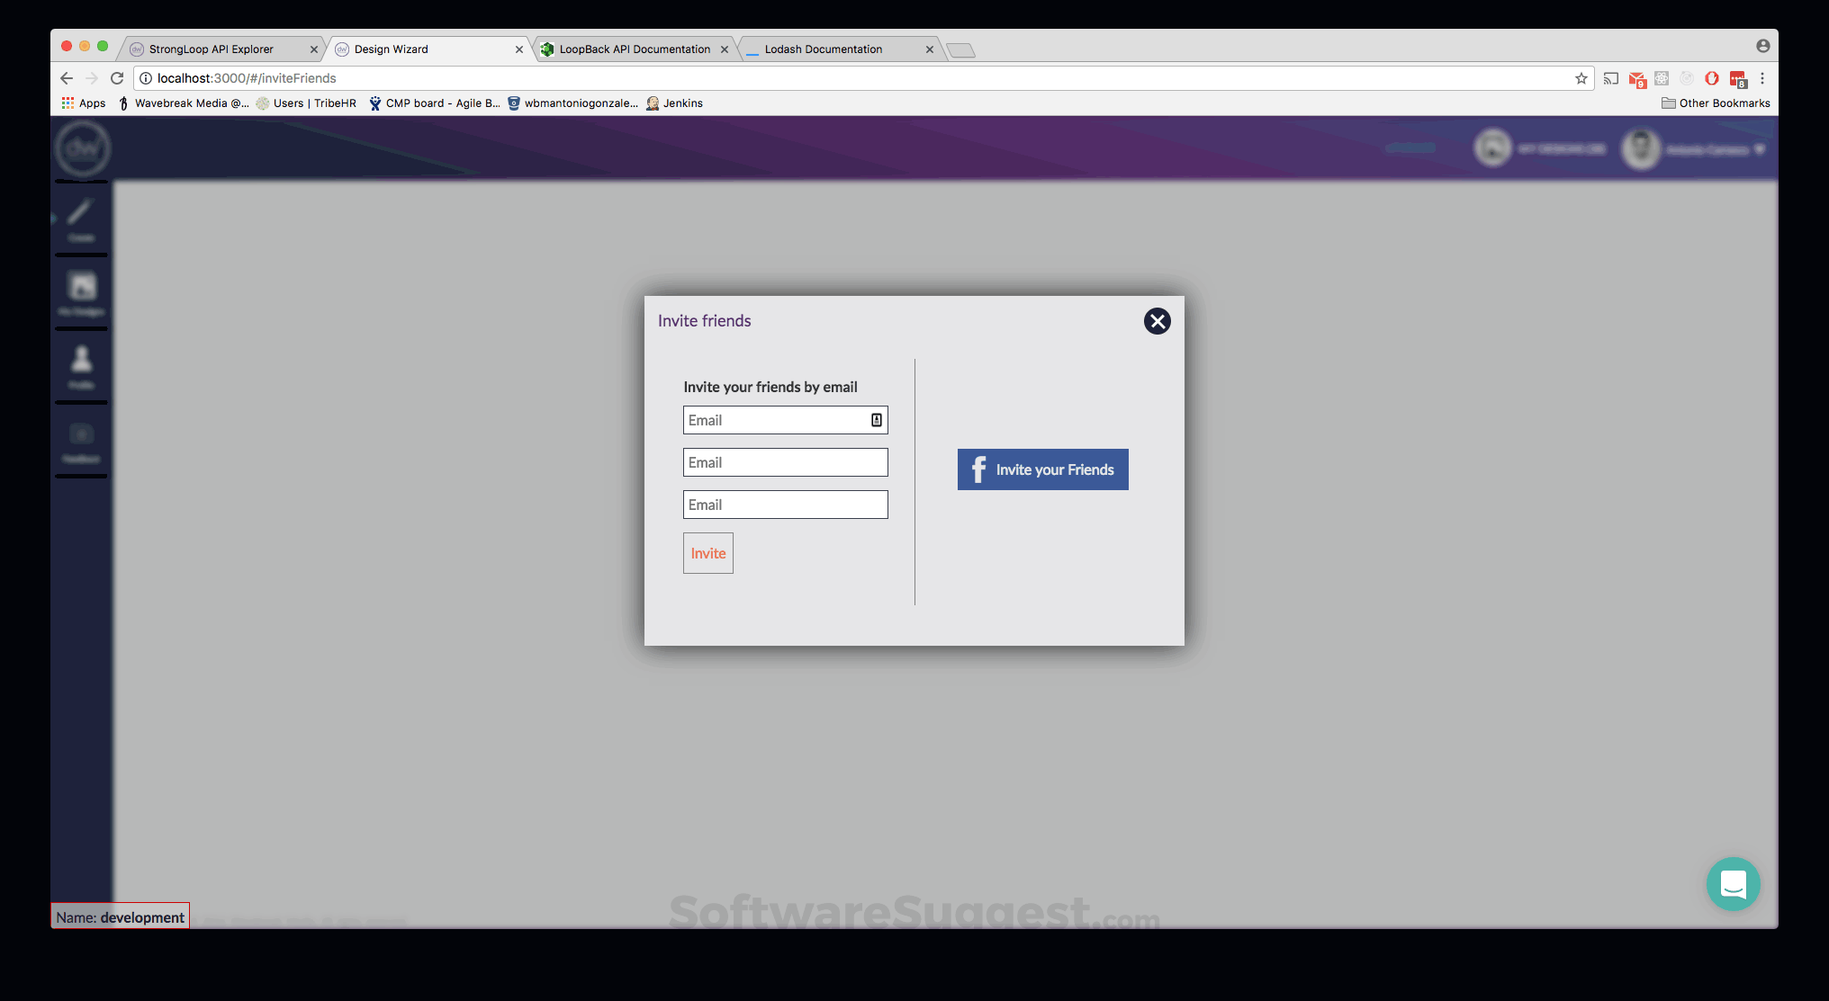
Task: Click the Facebook logo on the invite button
Action: click(x=978, y=469)
